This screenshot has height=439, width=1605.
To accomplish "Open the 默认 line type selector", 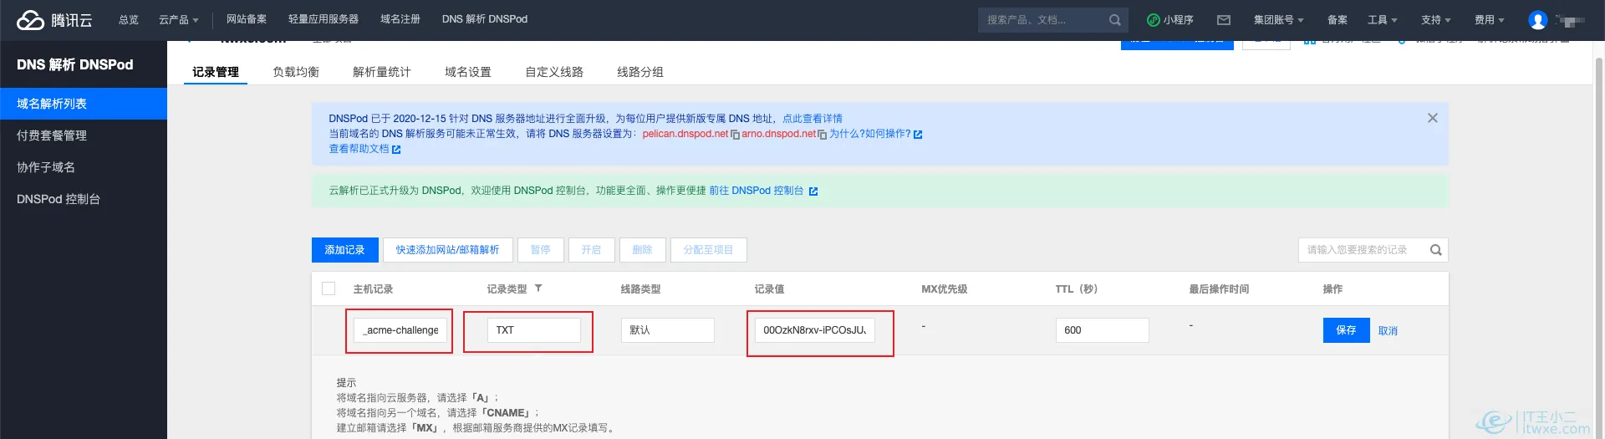I will tap(667, 330).
